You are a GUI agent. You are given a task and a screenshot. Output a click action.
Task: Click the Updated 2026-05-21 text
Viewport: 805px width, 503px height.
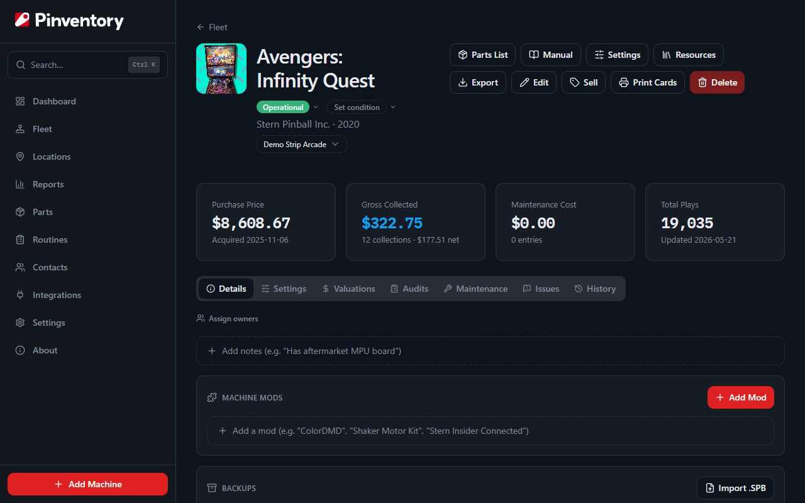click(699, 240)
